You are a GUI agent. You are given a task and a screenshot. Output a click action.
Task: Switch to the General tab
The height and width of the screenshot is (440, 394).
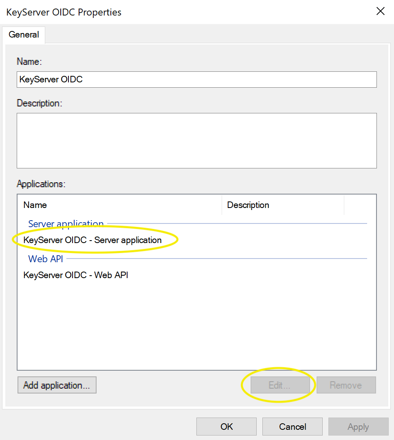click(24, 35)
